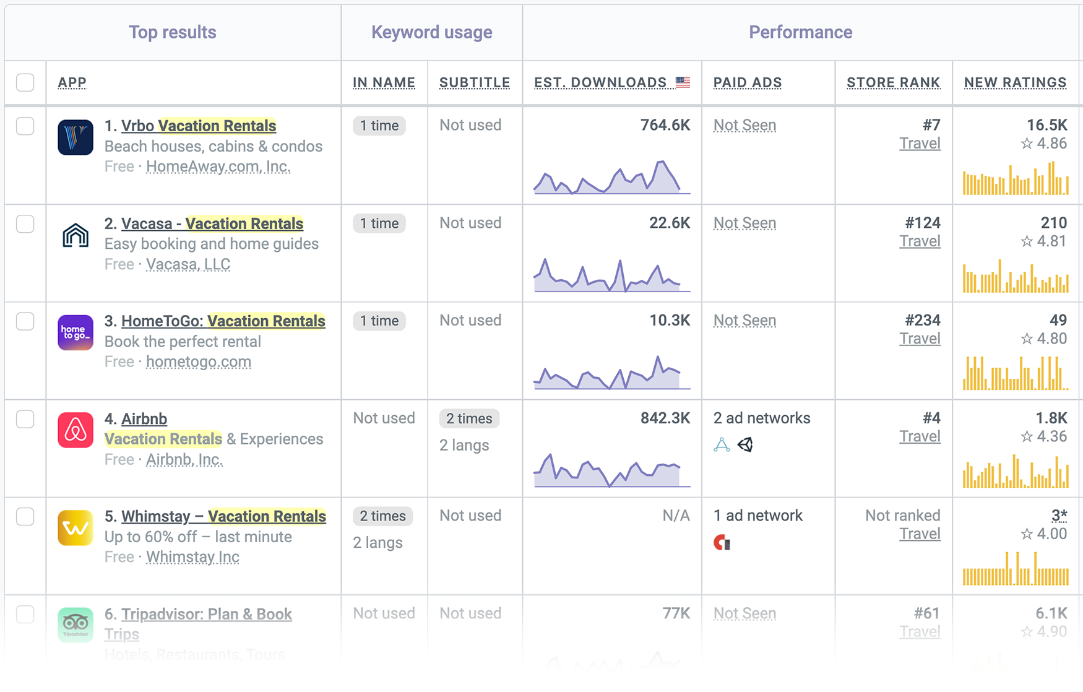Click the Airbnb app icon
This screenshot has width=1083, height=692.
click(x=75, y=430)
